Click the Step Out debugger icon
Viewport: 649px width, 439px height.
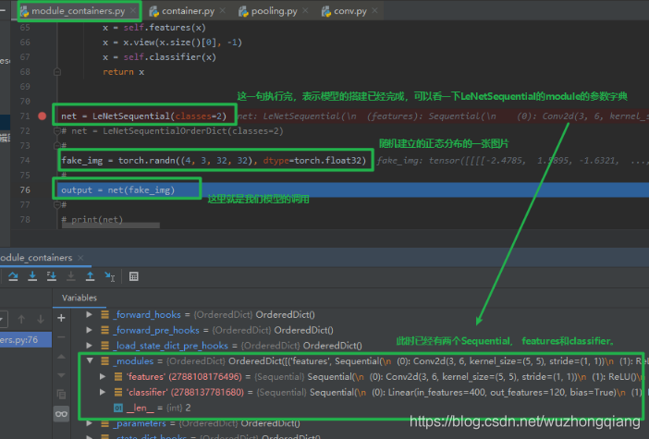pyautogui.click(x=91, y=276)
